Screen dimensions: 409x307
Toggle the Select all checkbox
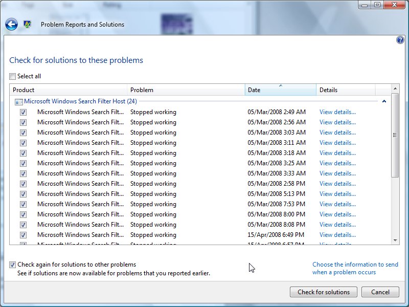pos(12,76)
